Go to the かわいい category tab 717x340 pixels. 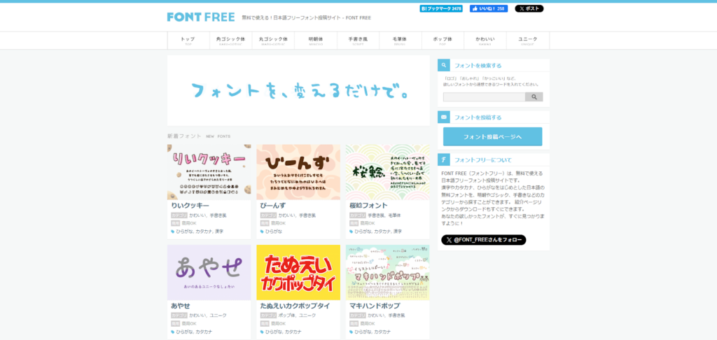click(x=485, y=41)
